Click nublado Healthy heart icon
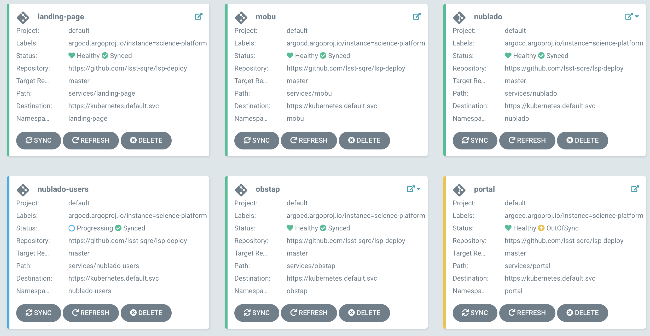Screen dimensions: 650x336 coord(508,55)
